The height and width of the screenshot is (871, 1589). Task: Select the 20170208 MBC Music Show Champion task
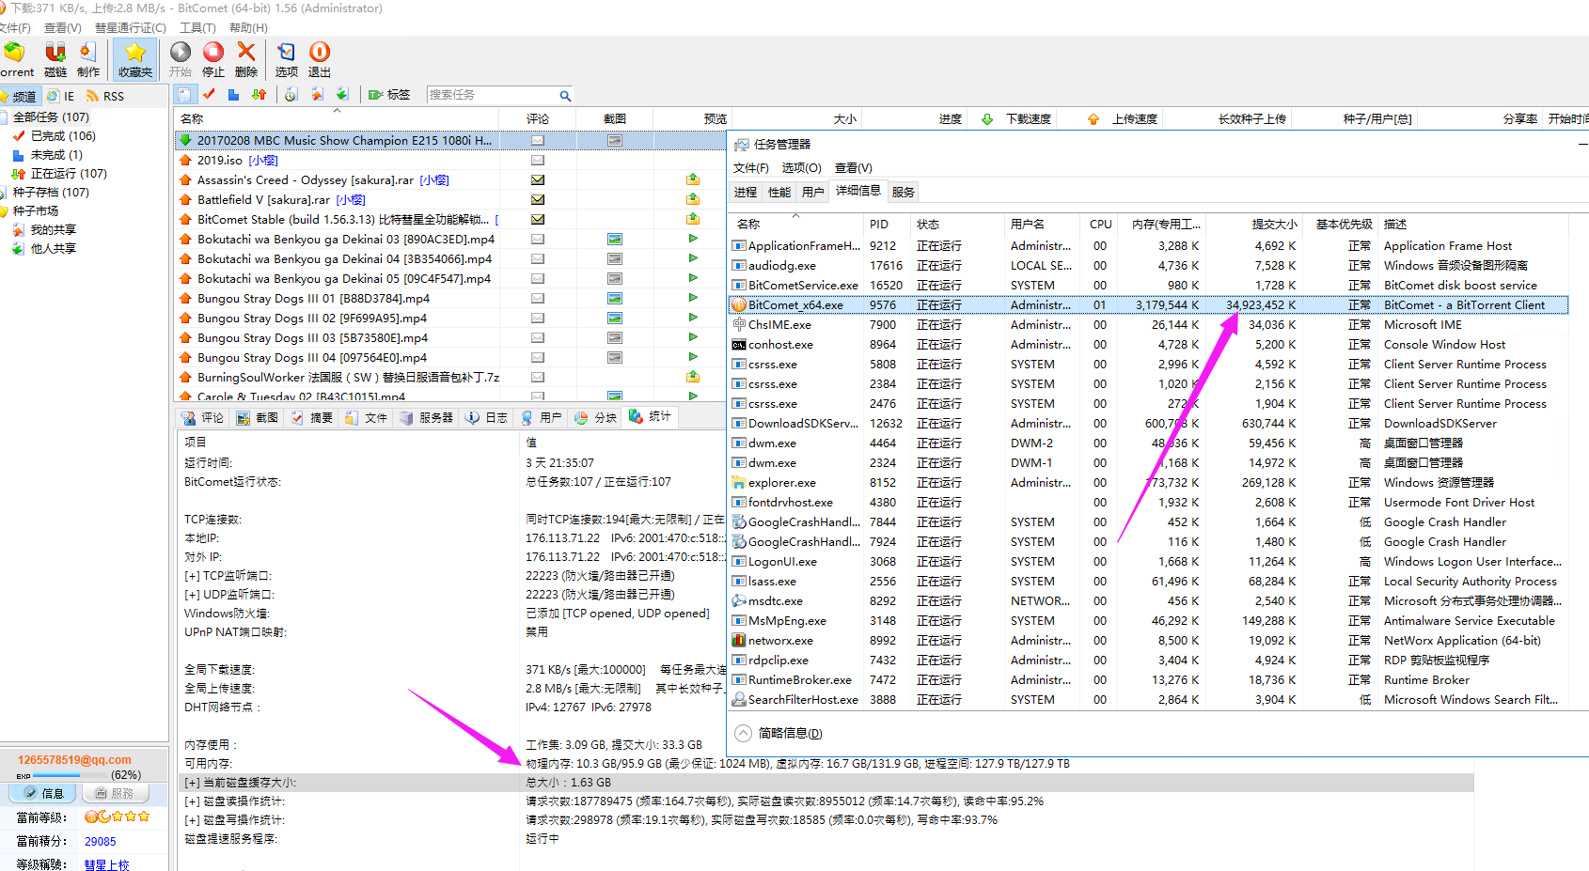tap(449, 141)
